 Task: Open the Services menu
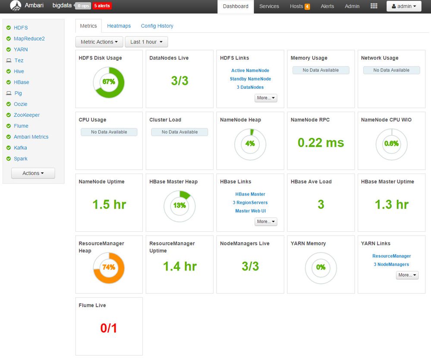coord(269,6)
